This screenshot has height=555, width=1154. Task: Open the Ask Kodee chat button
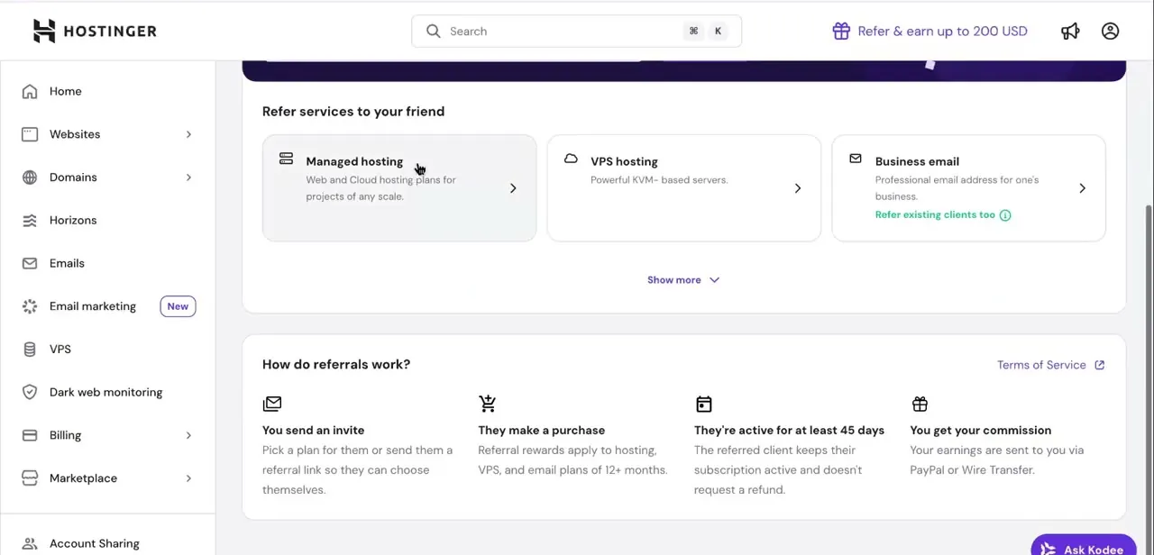tap(1083, 547)
